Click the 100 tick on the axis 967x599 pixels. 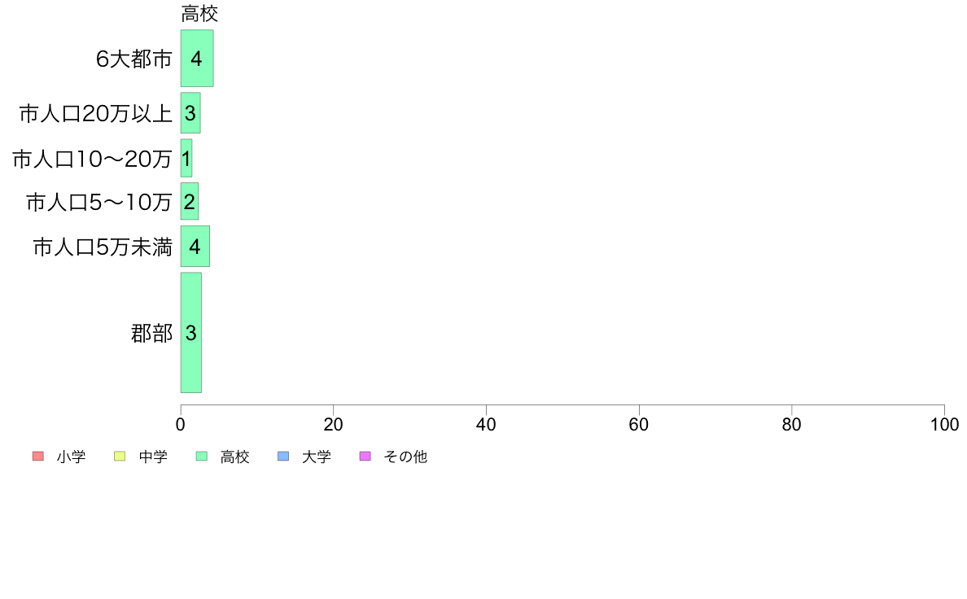click(944, 424)
